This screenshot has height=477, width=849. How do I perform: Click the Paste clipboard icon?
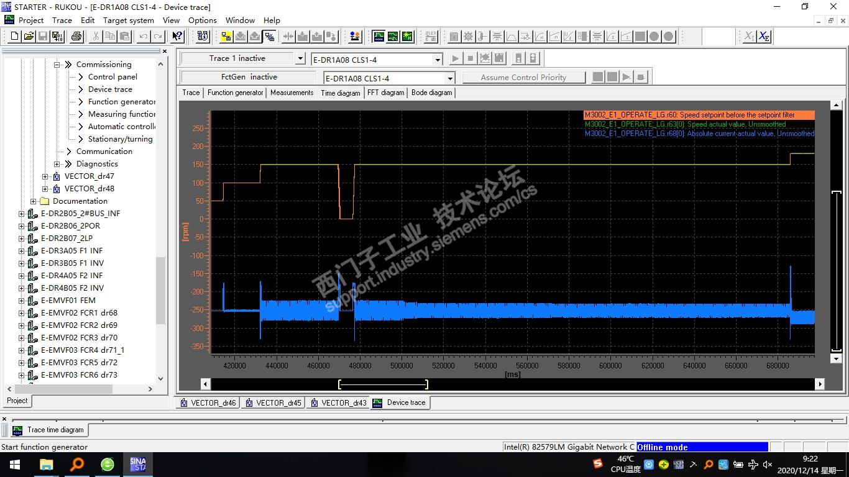pos(124,37)
